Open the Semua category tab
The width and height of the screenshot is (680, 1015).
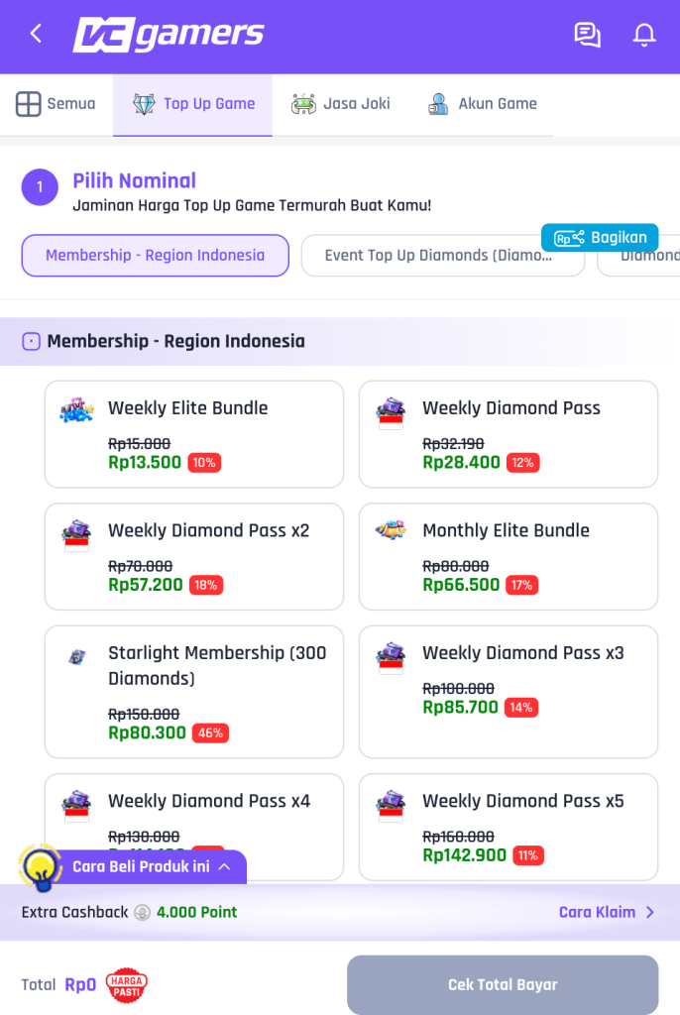pyautogui.click(x=57, y=104)
